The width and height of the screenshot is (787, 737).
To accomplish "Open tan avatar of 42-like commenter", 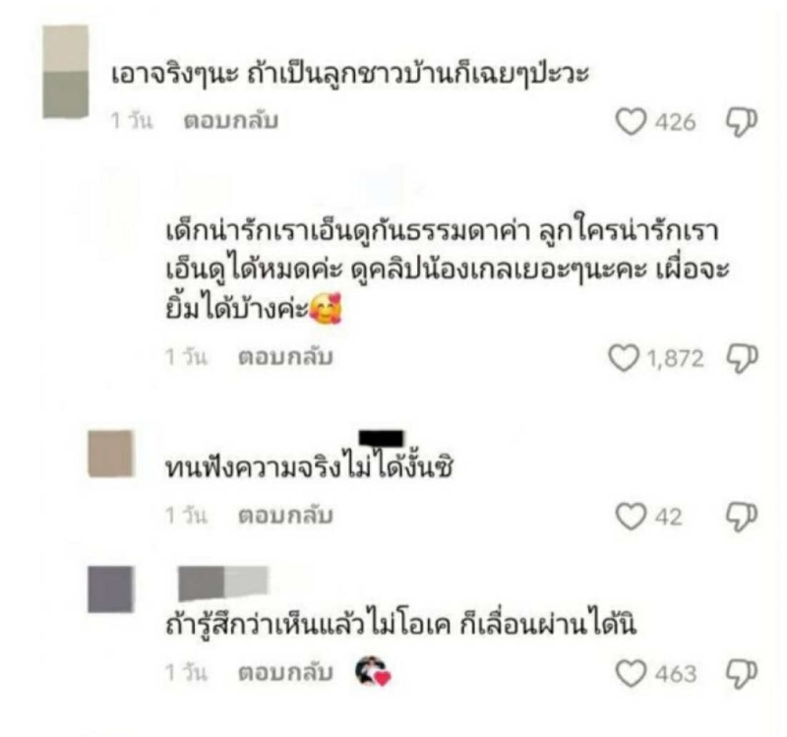I will pos(111,454).
